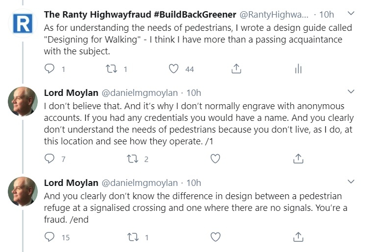Open more options on Ranty Highwayfraud tweet
Screen dimensions: 365x252
click(351, 13)
